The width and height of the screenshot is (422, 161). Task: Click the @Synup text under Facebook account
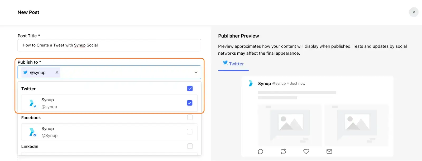pos(50,136)
